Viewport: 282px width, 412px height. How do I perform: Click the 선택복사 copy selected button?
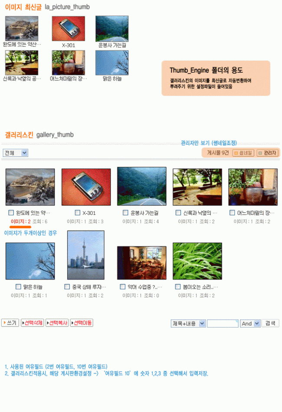(57, 323)
